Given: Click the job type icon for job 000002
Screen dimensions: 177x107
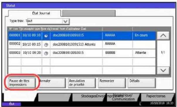Looking at the screenshot, I should coord(46,45).
